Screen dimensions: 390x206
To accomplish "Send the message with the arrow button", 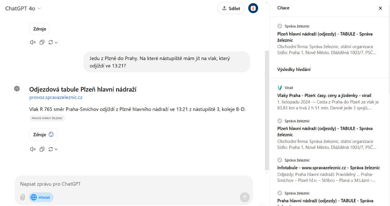I will pos(244,197).
